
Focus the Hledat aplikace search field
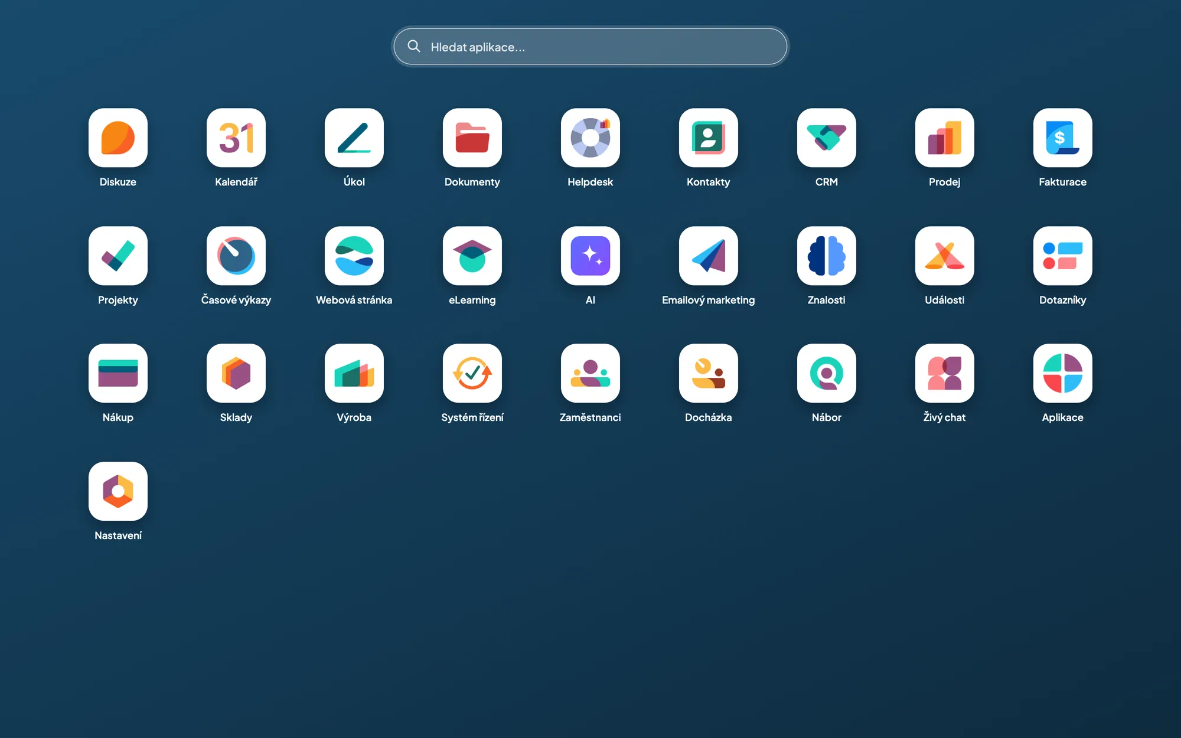[590, 47]
